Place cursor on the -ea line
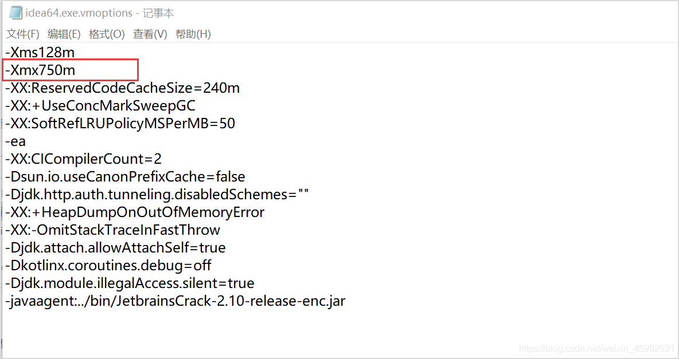 pos(15,141)
